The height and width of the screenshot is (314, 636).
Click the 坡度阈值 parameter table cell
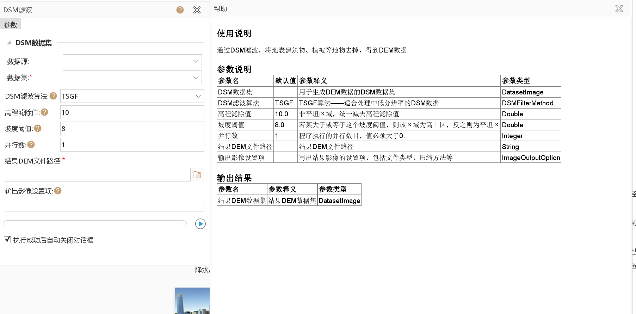click(245, 125)
